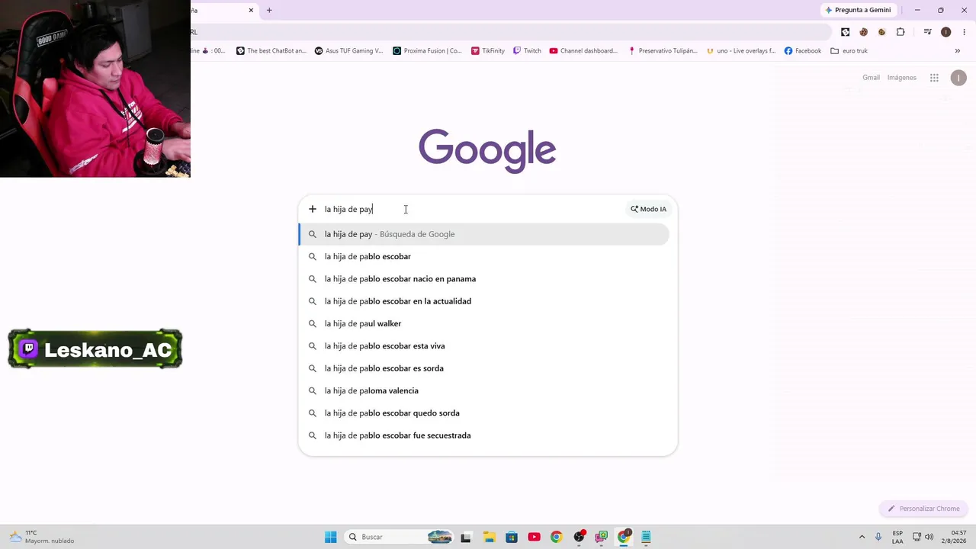
Task: Open the Channel dashboard bookmark
Action: pyautogui.click(x=583, y=51)
